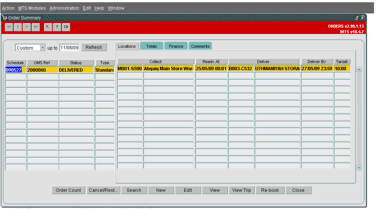The height and width of the screenshot is (209, 377).
Task: Click the View Trip button
Action: pos(242,190)
